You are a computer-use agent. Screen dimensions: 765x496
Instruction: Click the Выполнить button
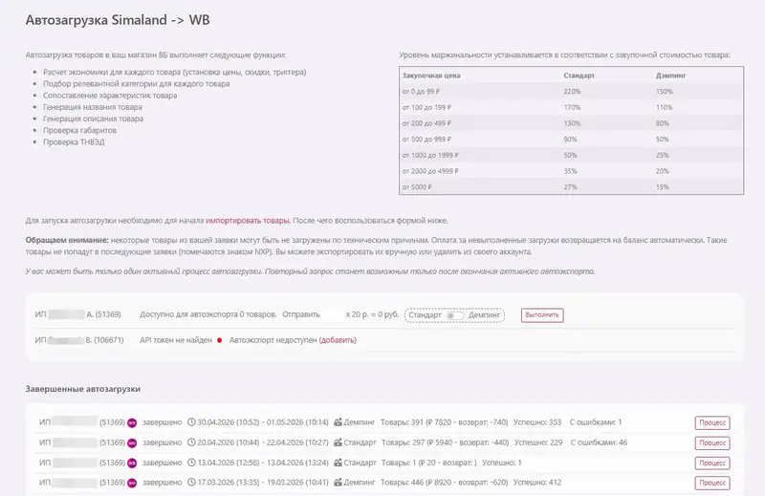click(x=542, y=315)
